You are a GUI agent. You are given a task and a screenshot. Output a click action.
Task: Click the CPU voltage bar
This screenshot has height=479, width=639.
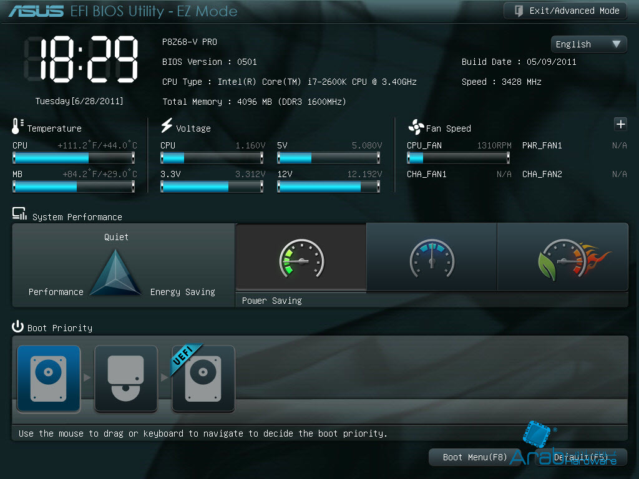click(x=212, y=158)
